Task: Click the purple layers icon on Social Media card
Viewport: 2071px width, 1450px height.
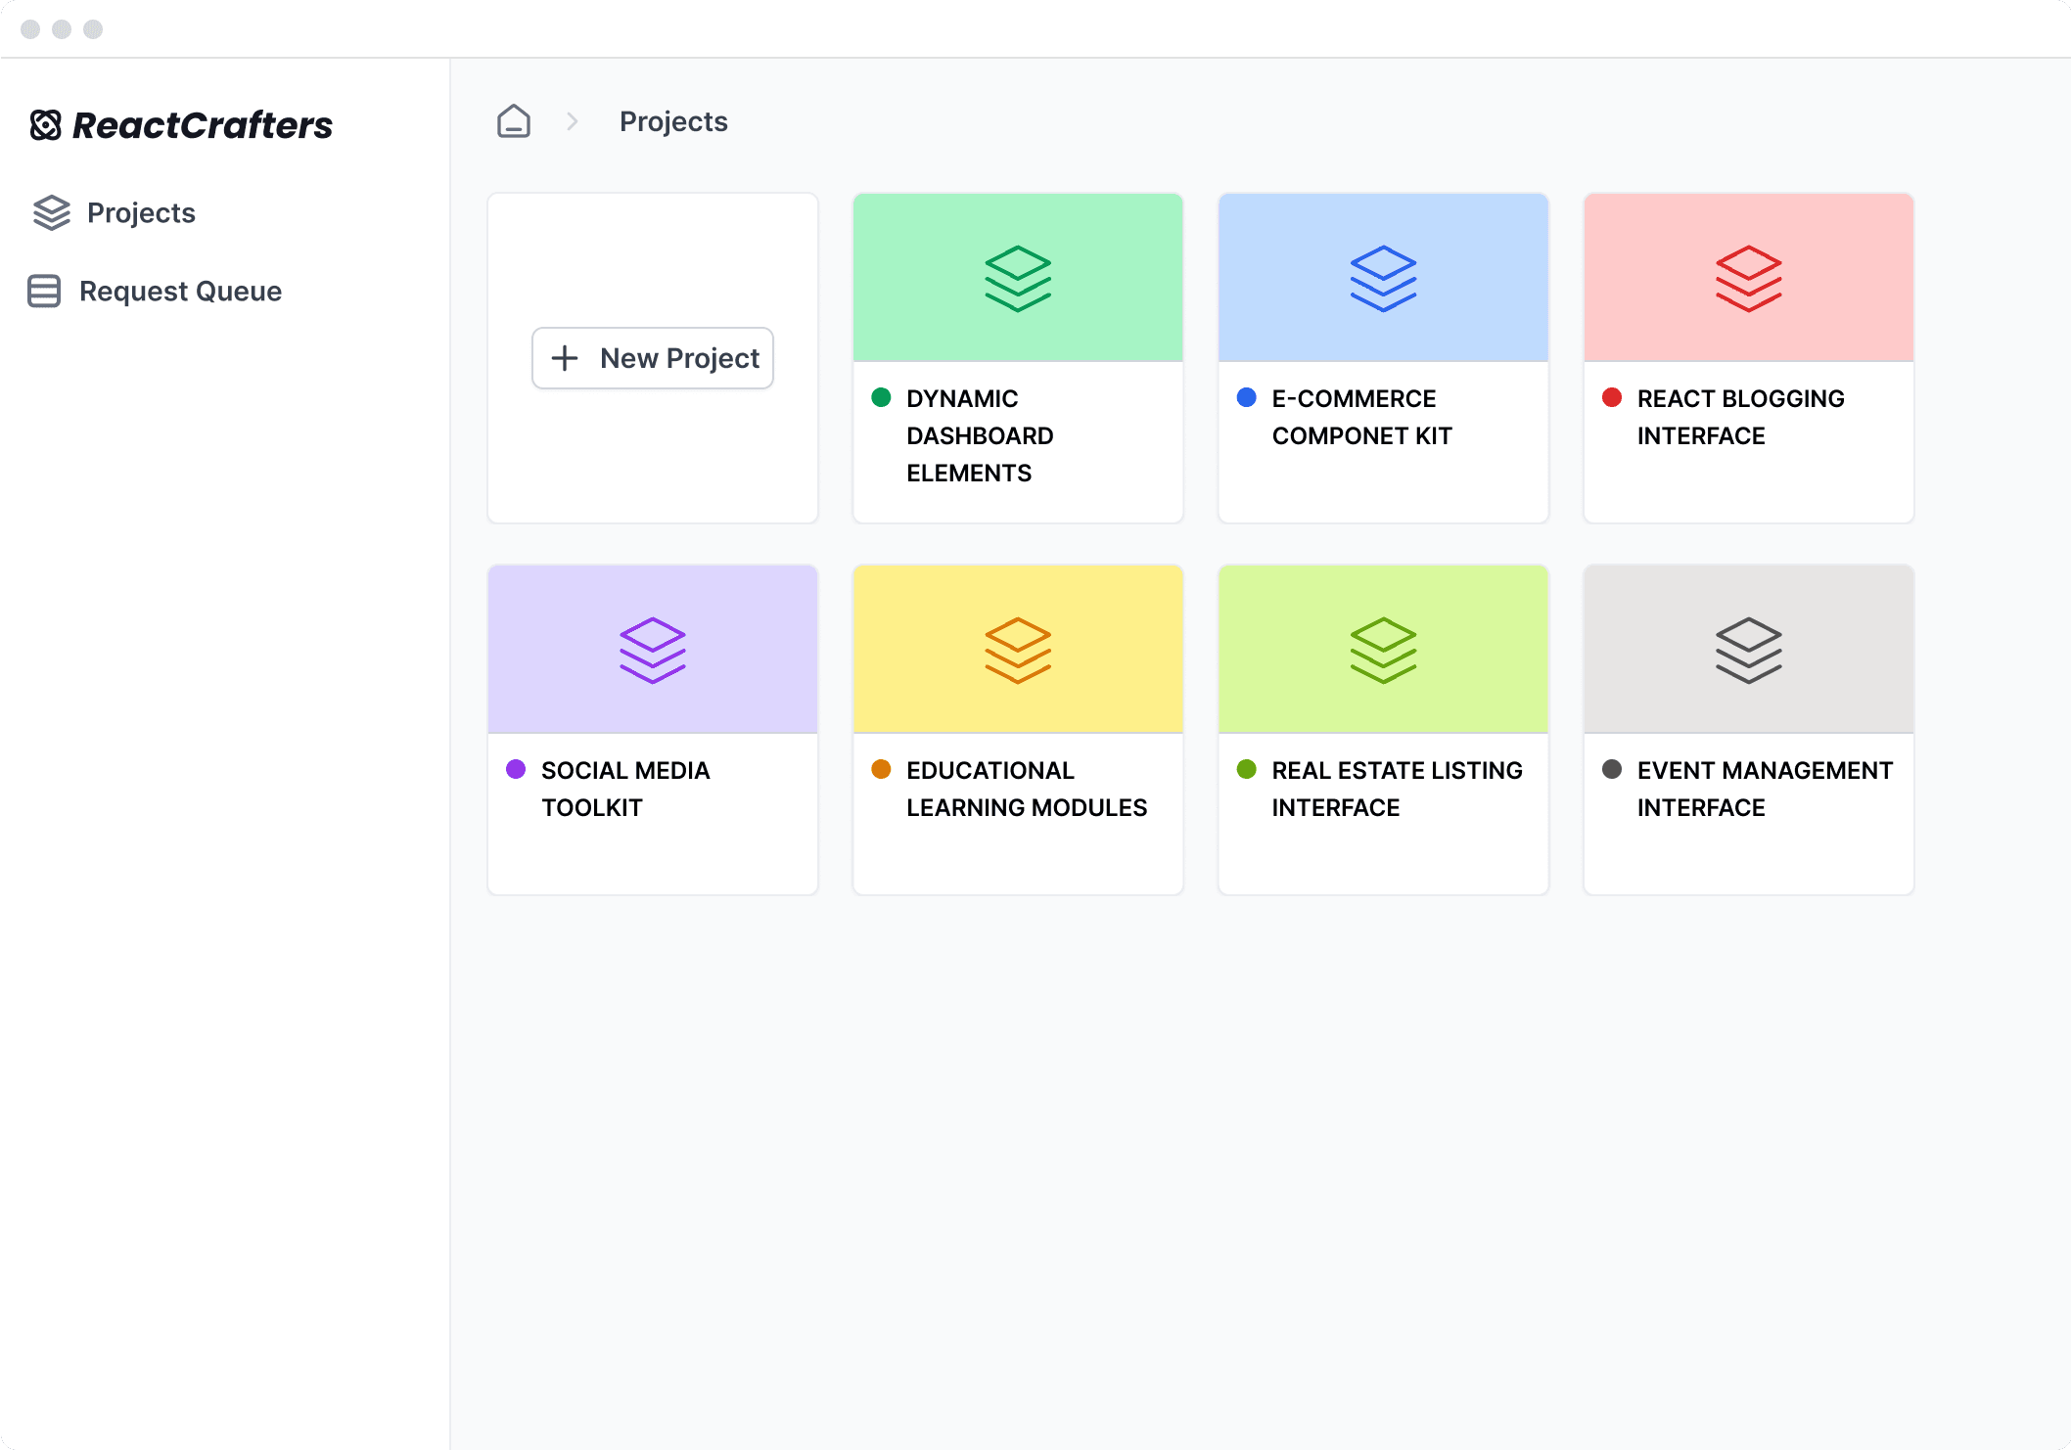Action: 653,651
